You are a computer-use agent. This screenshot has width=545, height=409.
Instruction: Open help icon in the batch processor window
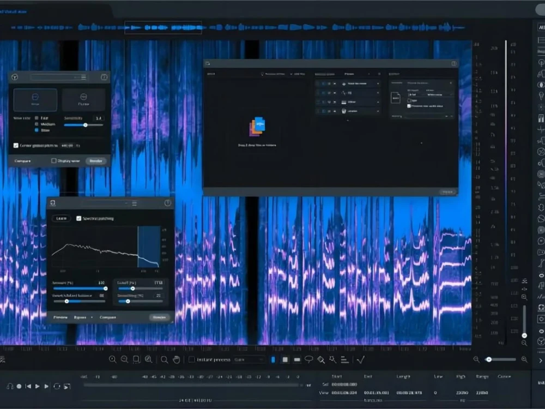click(453, 63)
